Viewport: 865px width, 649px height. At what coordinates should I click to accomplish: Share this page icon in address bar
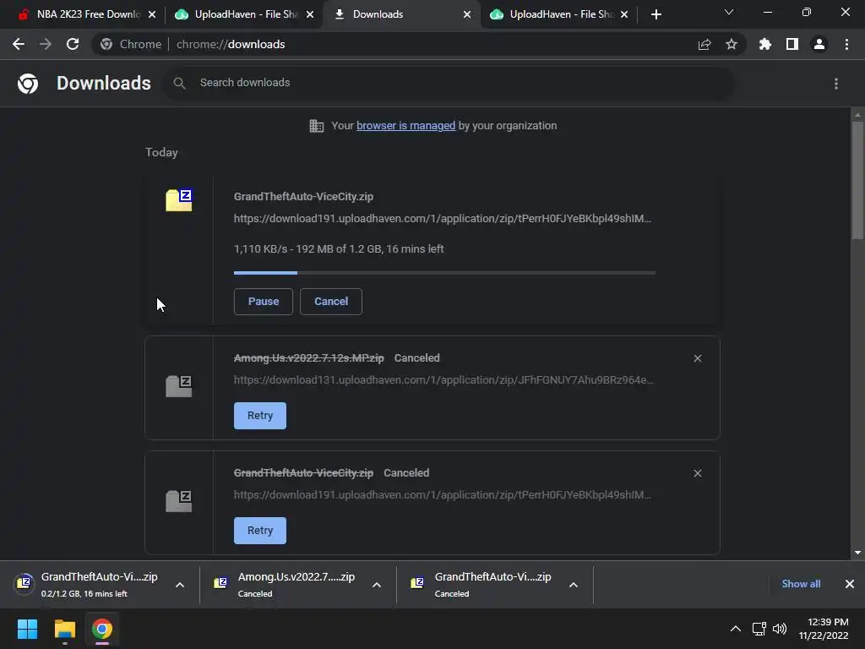tap(705, 44)
